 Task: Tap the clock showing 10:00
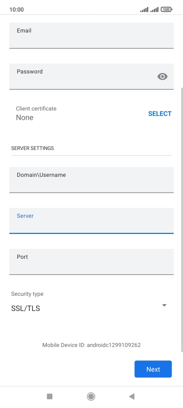(x=17, y=9)
